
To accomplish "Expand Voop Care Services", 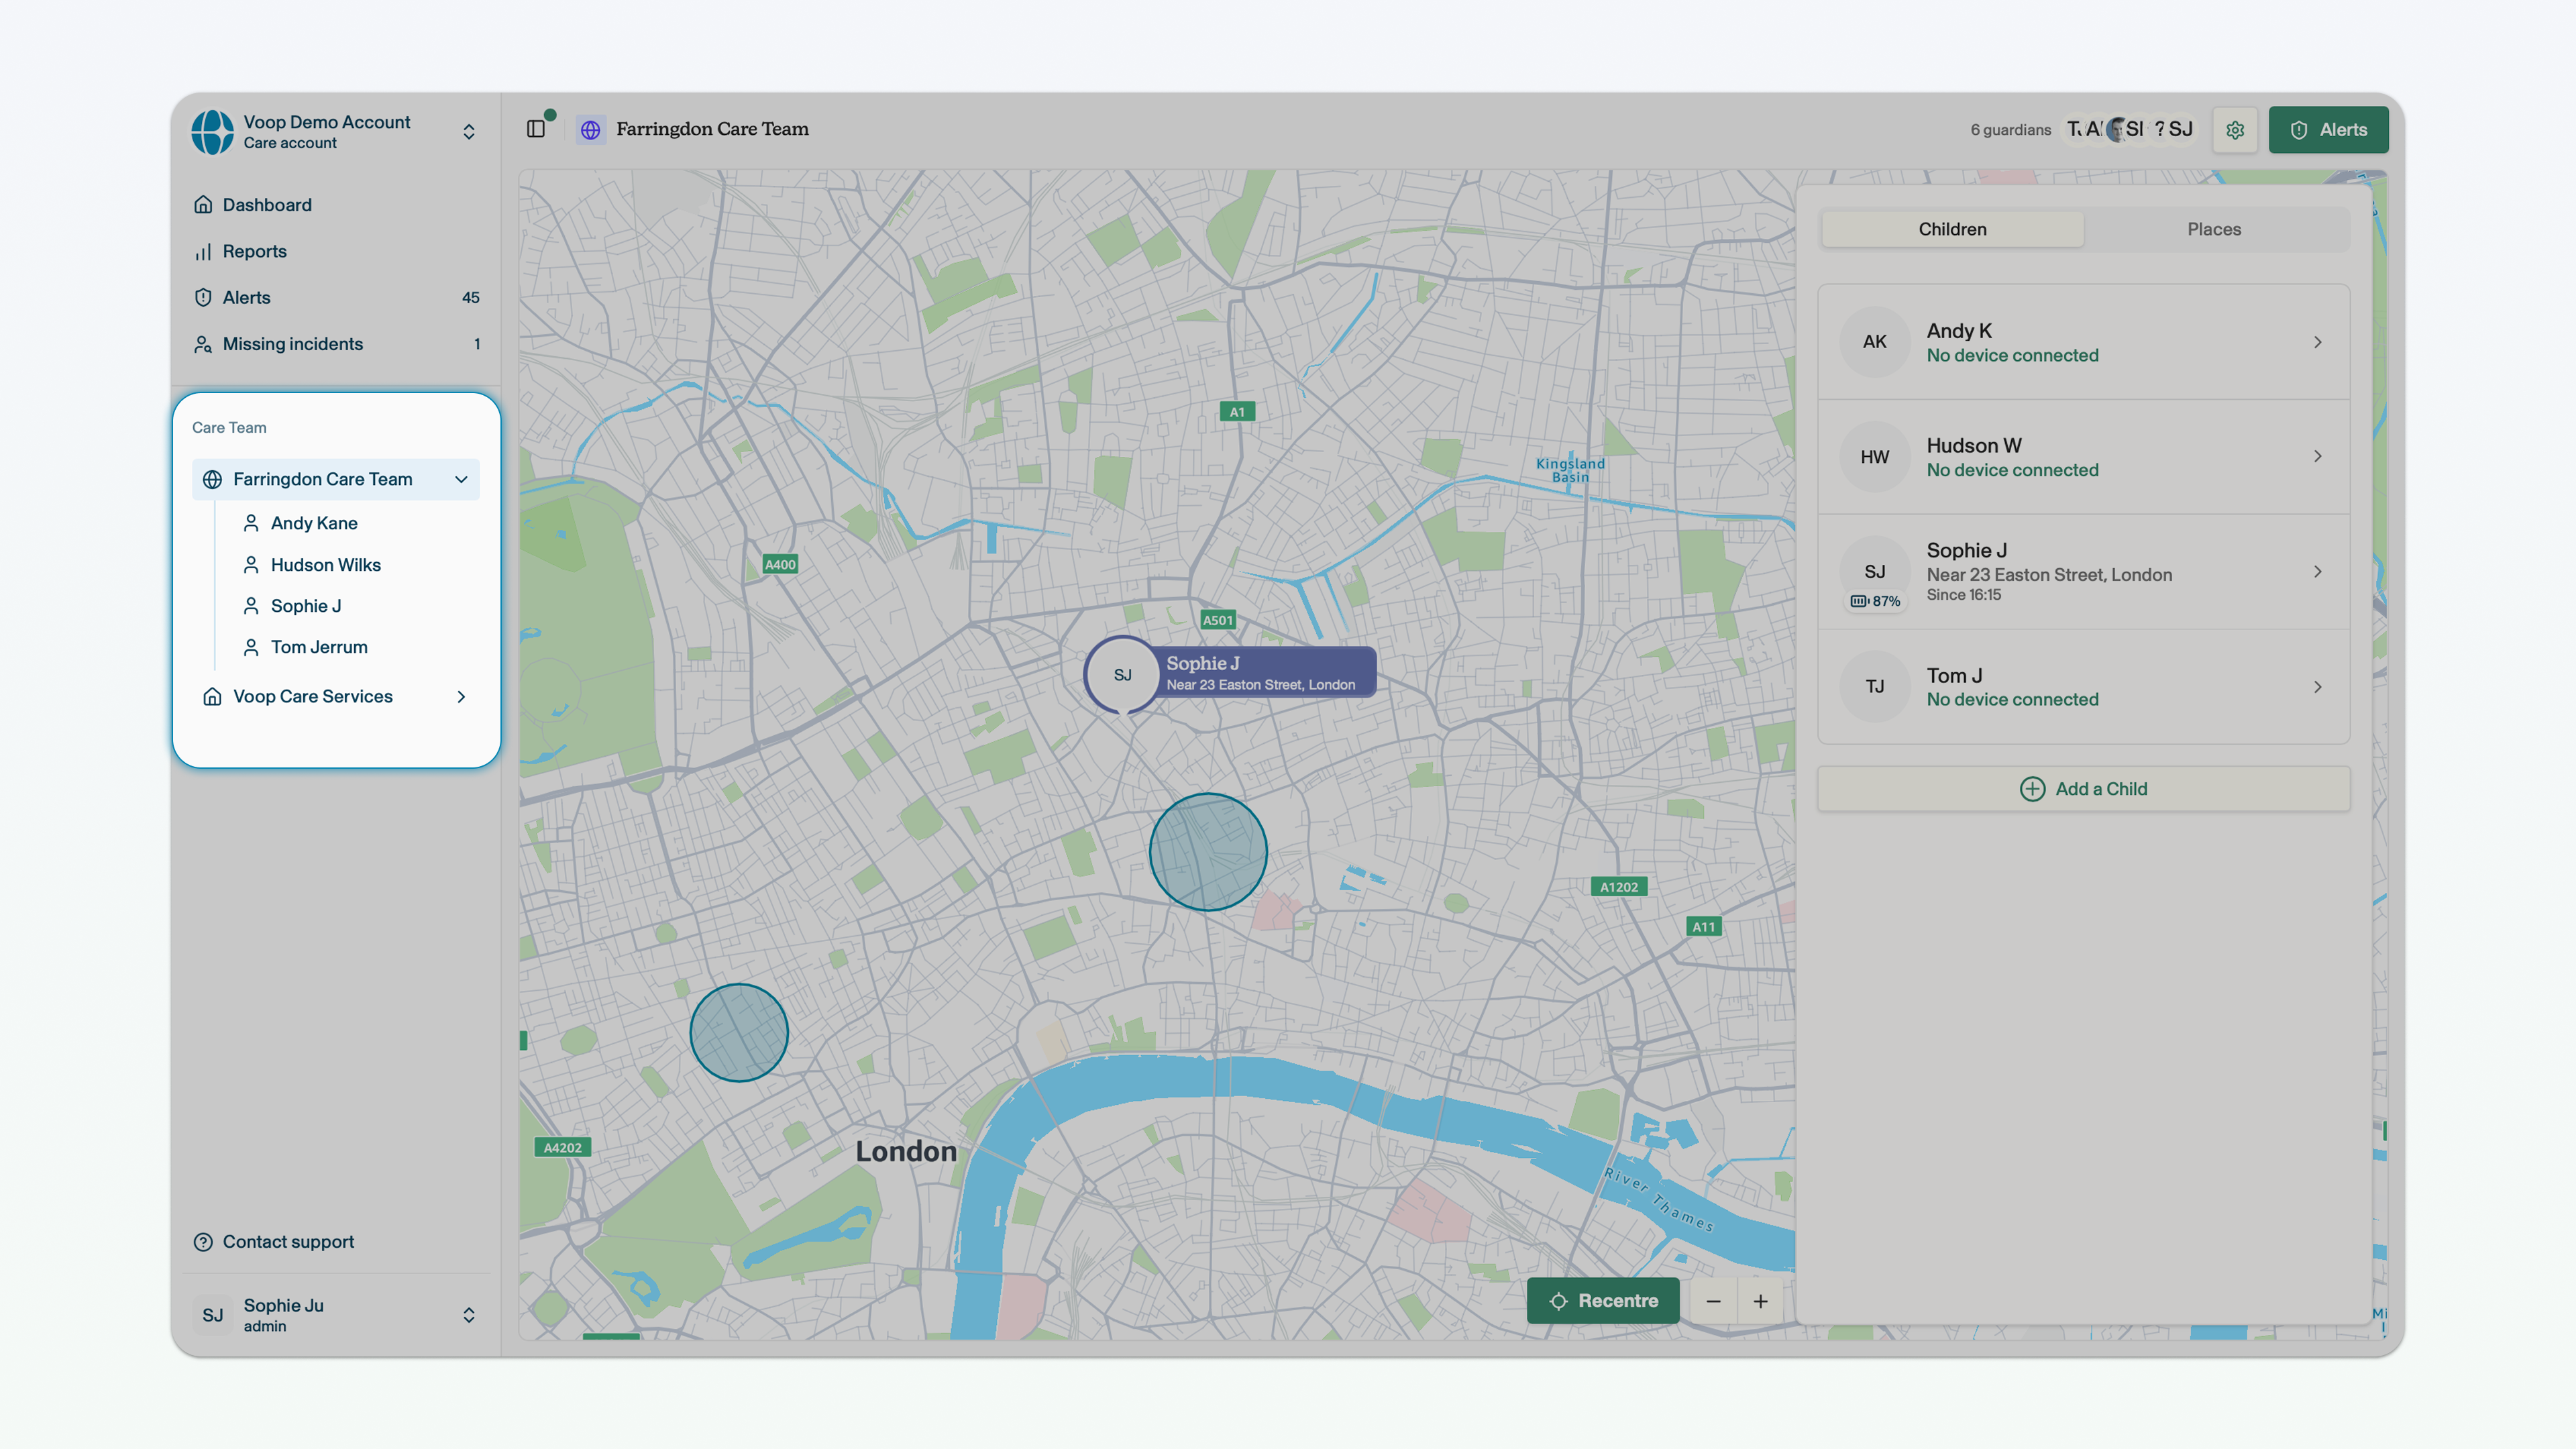I will (x=461, y=696).
